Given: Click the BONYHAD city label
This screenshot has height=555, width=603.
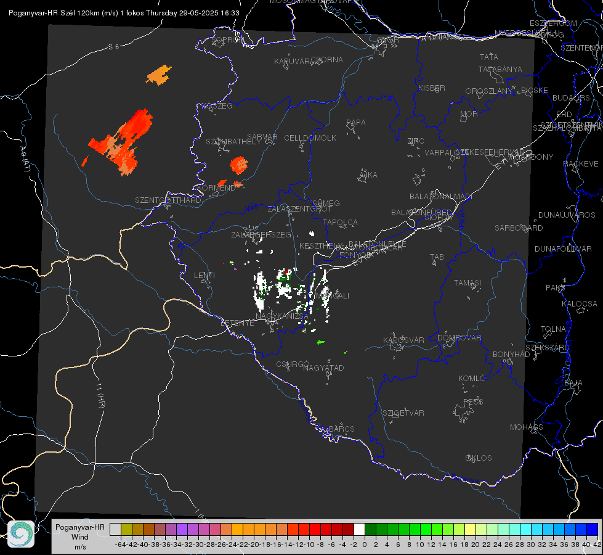Looking at the screenshot, I should [511, 355].
